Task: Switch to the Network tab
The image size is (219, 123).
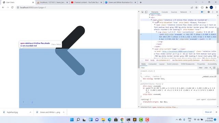Action: [183, 12]
